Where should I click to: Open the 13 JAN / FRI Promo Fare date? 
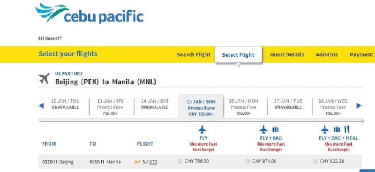110,107
